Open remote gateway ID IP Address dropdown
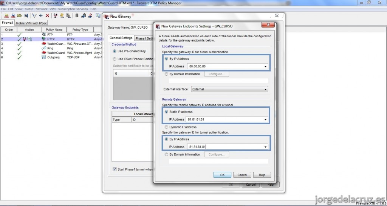This screenshot has height=206, width=387. coord(266,147)
